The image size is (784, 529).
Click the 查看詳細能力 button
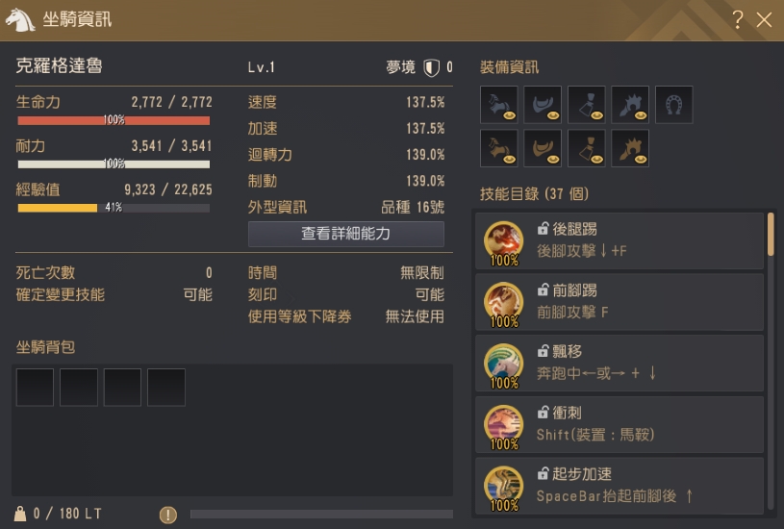point(346,234)
